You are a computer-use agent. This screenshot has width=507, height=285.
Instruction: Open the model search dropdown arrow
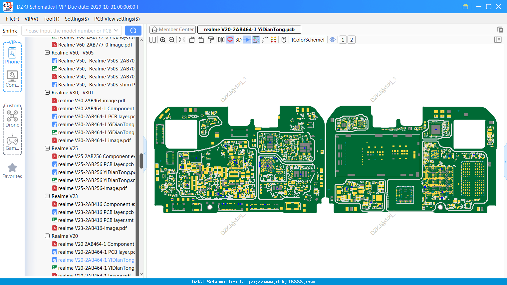[x=116, y=31]
